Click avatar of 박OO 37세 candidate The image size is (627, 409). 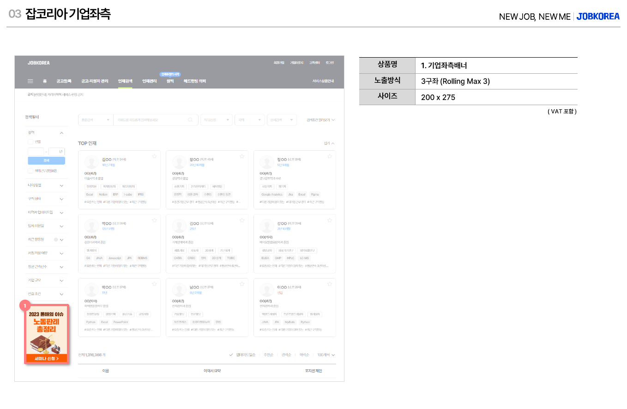tap(91, 290)
